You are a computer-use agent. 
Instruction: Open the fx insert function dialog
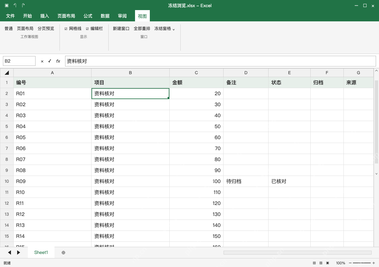(58, 61)
